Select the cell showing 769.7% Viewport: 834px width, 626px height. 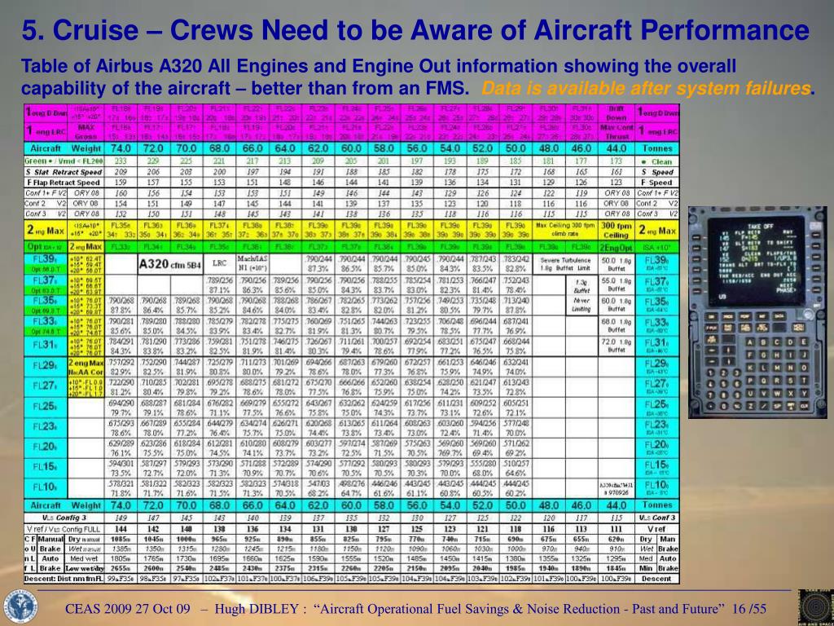[450, 447]
